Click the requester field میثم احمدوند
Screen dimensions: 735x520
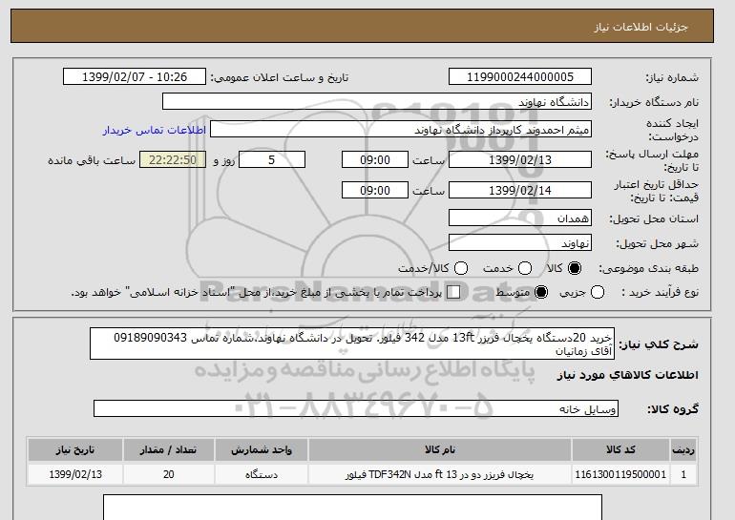[401, 130]
